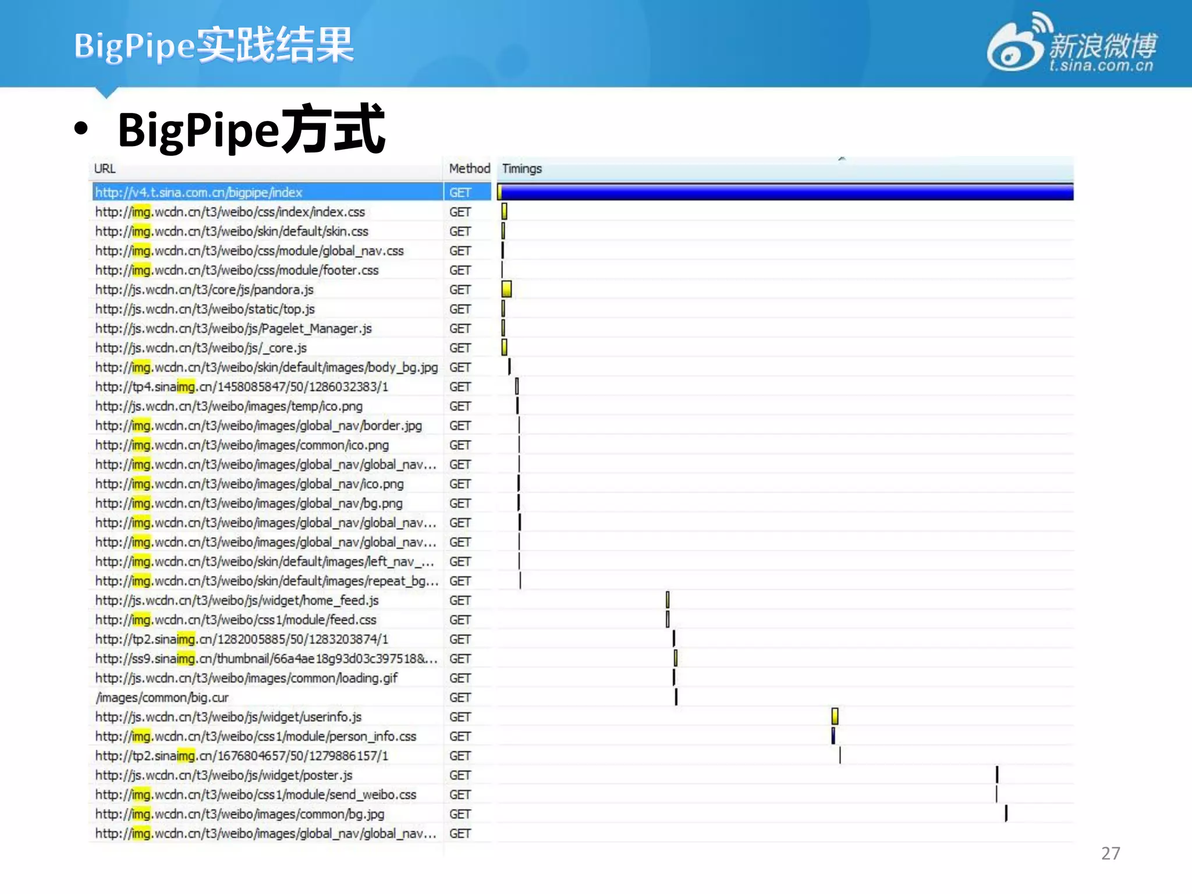1192x894 pixels.
Task: Click the Sina Weibo logo
Action: coord(1072,43)
